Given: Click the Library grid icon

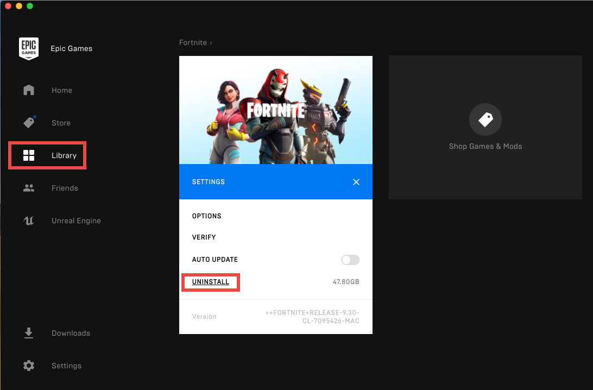Looking at the screenshot, I should (x=29, y=156).
